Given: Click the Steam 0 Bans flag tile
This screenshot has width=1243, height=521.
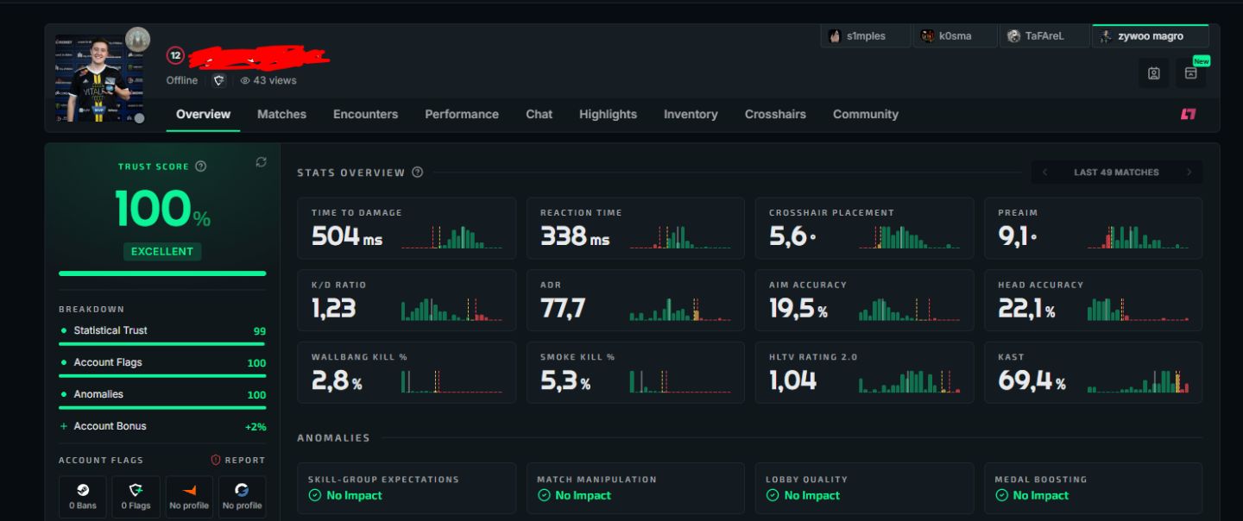Looking at the screenshot, I should 83,497.
